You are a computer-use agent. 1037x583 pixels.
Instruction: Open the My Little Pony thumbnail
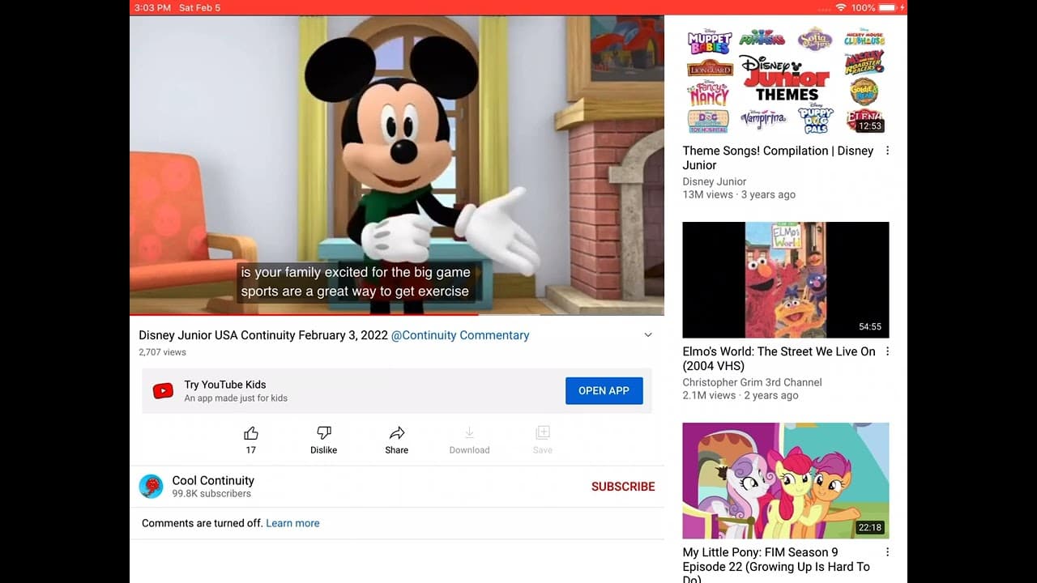pyautogui.click(x=786, y=481)
